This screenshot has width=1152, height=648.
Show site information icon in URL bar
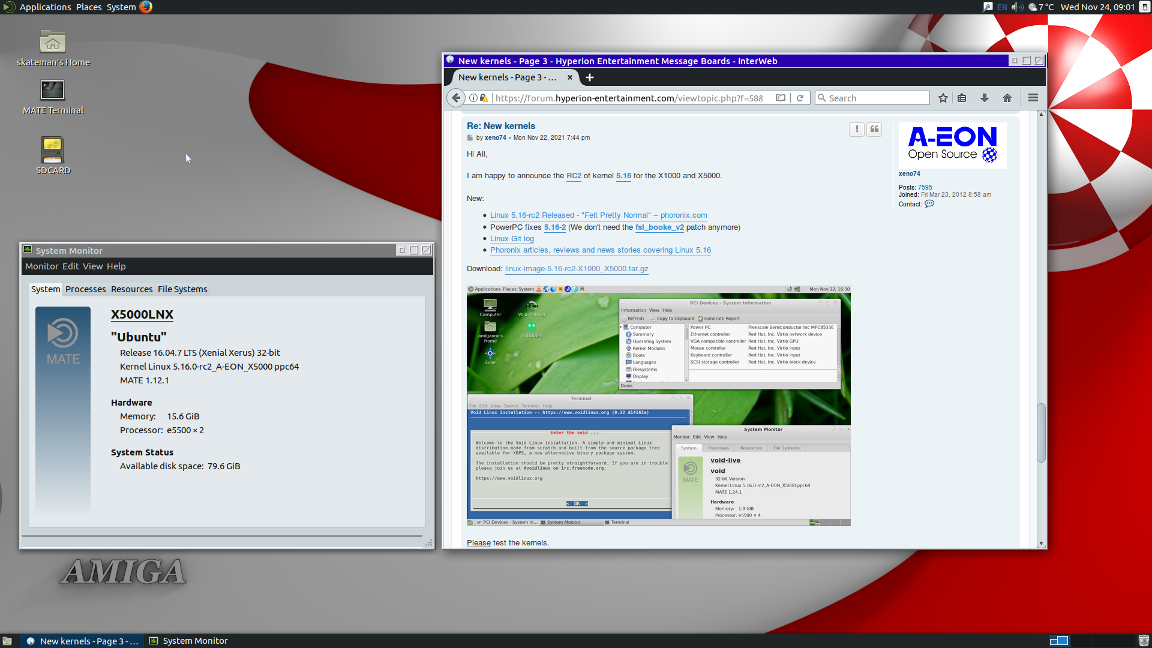click(473, 98)
